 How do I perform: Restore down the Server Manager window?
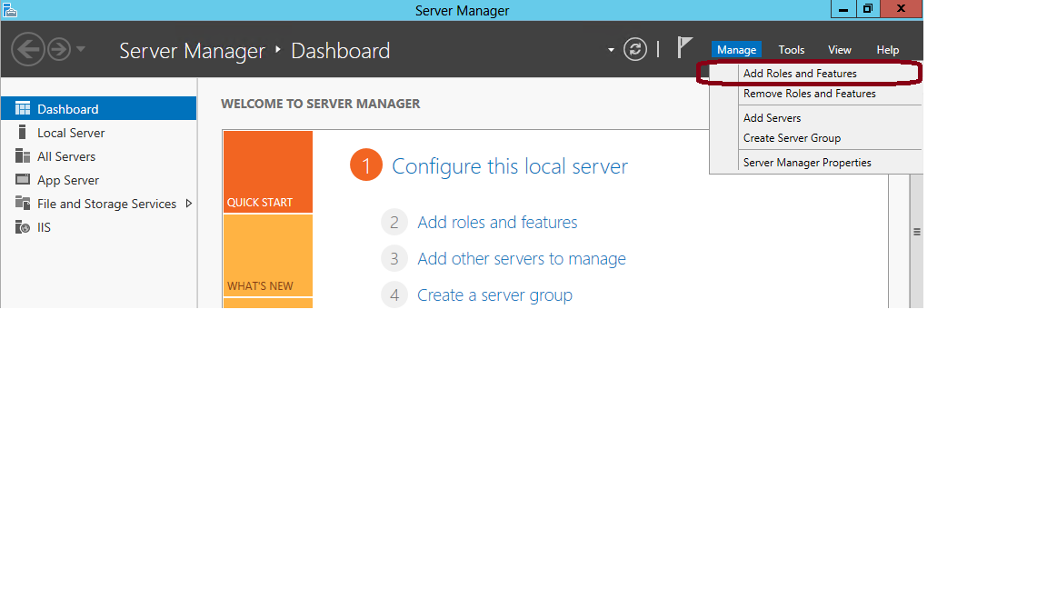tap(867, 9)
